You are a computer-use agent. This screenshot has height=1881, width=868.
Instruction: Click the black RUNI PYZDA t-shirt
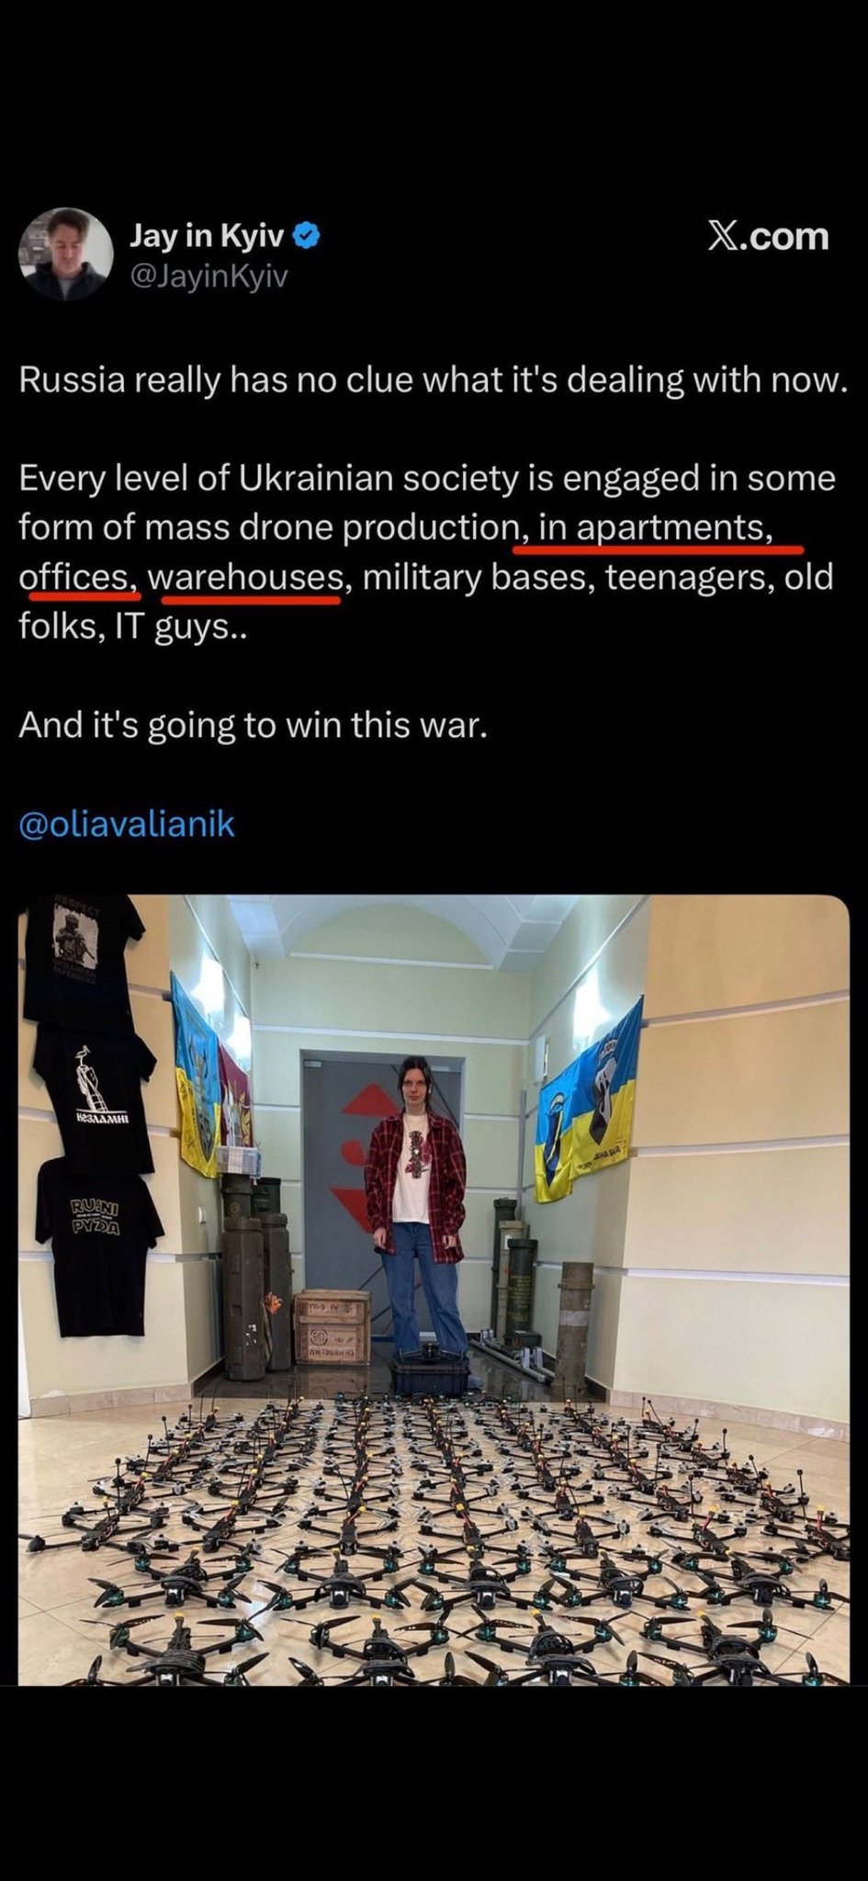[96, 1244]
